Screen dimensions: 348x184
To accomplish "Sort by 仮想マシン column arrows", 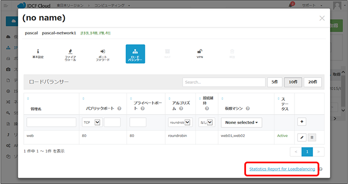I will (x=222, y=99).
